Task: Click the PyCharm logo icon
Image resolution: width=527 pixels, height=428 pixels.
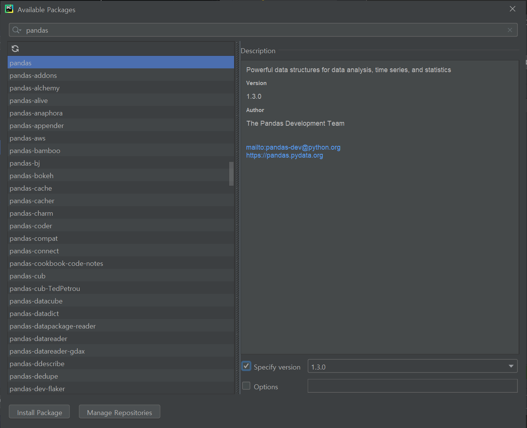Action: 9,9
